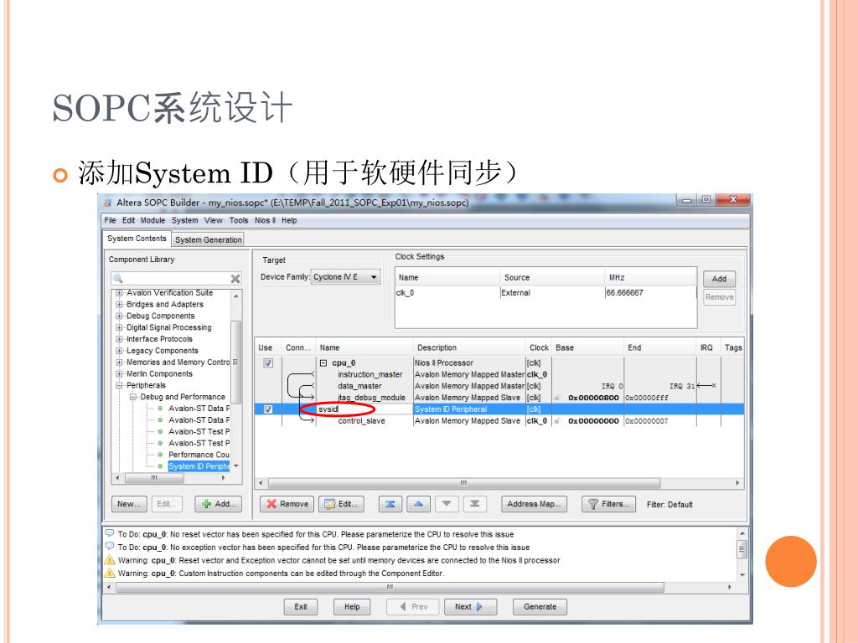Open the Tools menu
This screenshot has width=858, height=643.
(x=239, y=220)
